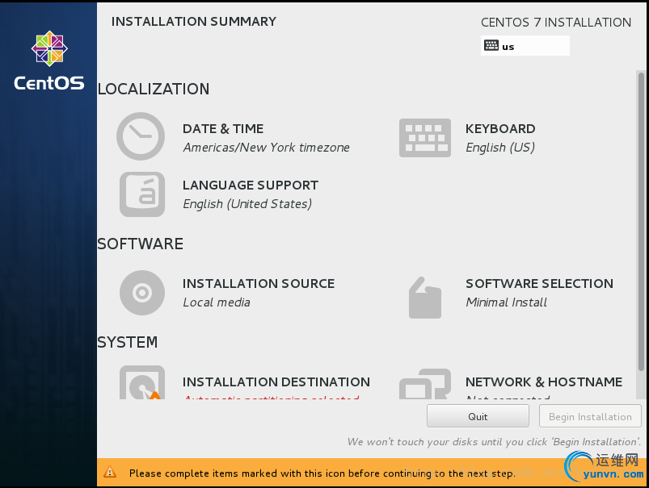Screen dimensions: 649x488
Task: Click 'English (United States)' language value
Action: pos(247,204)
